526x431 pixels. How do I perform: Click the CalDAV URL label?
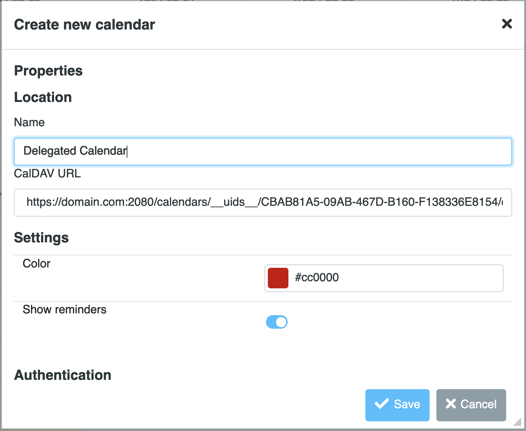point(47,173)
